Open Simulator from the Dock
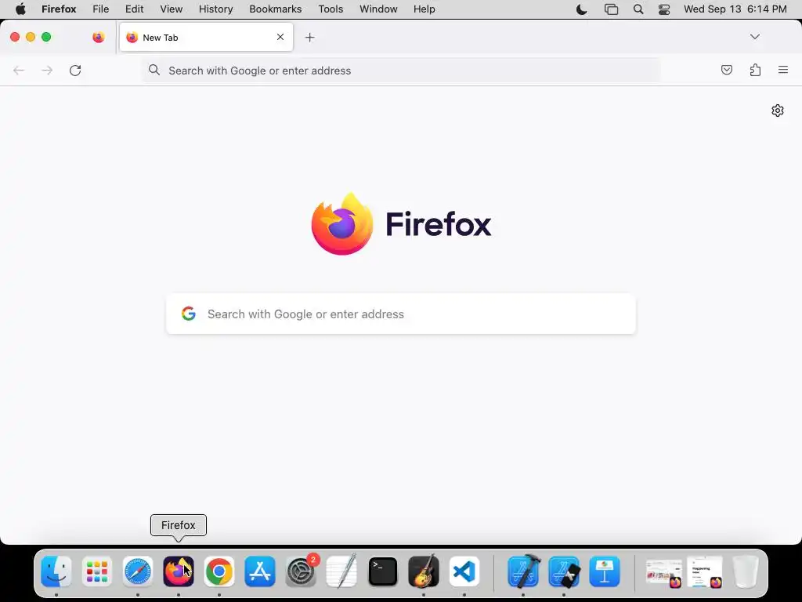This screenshot has height=602, width=802. coord(564,571)
